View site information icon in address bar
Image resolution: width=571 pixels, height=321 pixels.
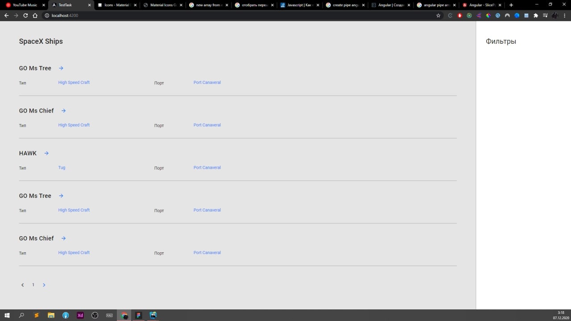[47, 16]
